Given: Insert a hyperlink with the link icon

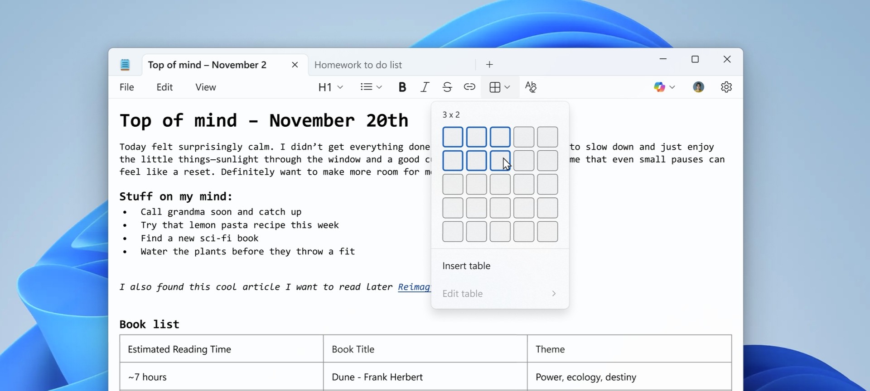Looking at the screenshot, I should click(469, 87).
